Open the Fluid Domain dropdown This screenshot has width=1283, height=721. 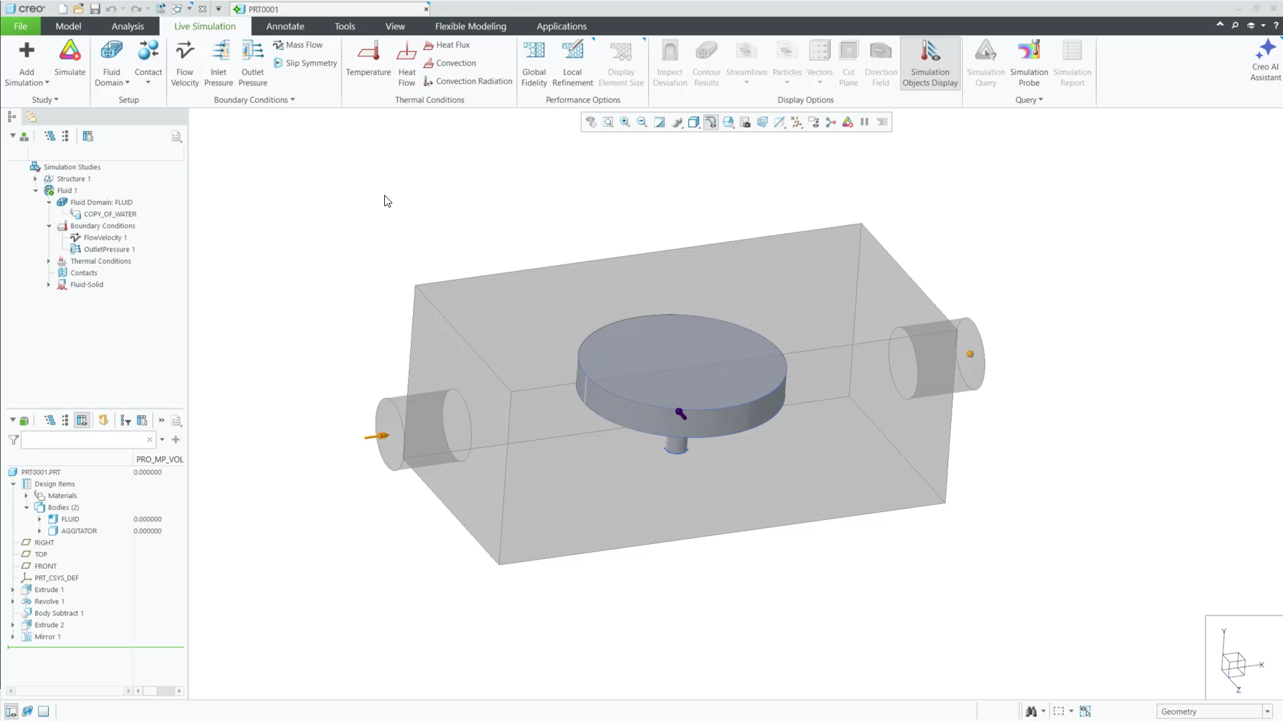point(112,77)
